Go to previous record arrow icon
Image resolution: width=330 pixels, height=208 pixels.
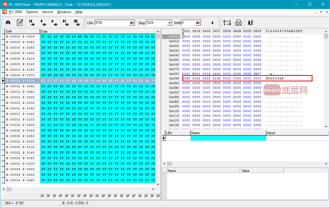pyautogui.click(x=43, y=22)
